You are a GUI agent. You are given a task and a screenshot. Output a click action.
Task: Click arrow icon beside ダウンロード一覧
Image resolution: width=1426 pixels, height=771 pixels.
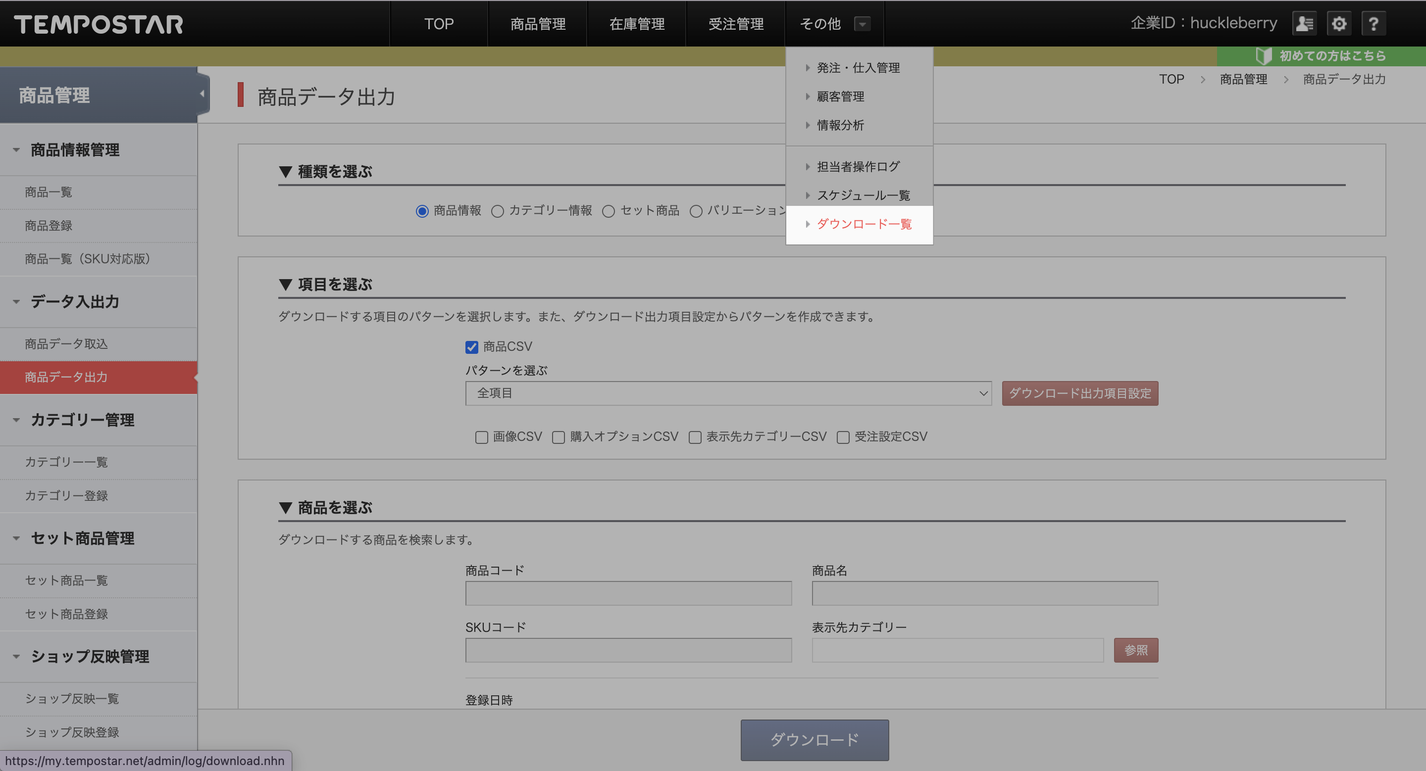pos(808,224)
